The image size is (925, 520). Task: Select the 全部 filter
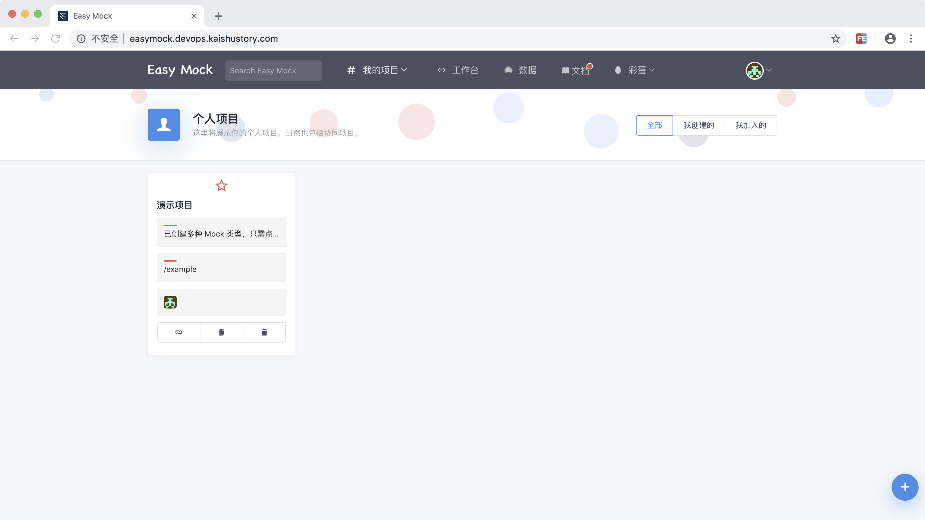pos(654,125)
